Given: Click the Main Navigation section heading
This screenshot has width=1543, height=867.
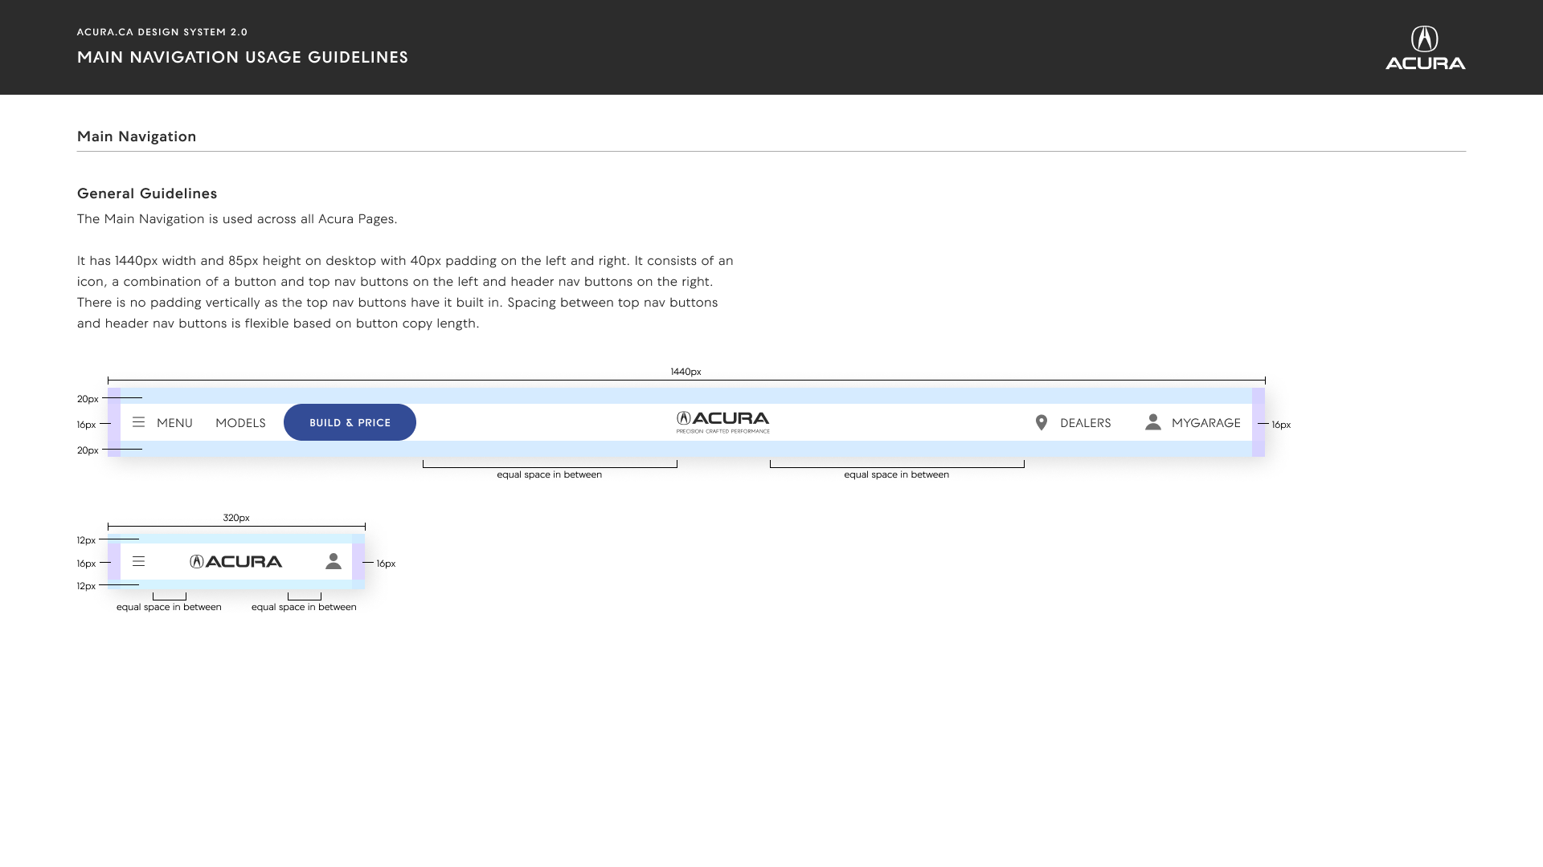Looking at the screenshot, I should (x=137, y=136).
